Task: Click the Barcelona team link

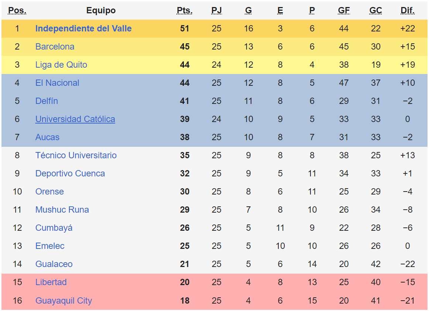Action: [55, 47]
